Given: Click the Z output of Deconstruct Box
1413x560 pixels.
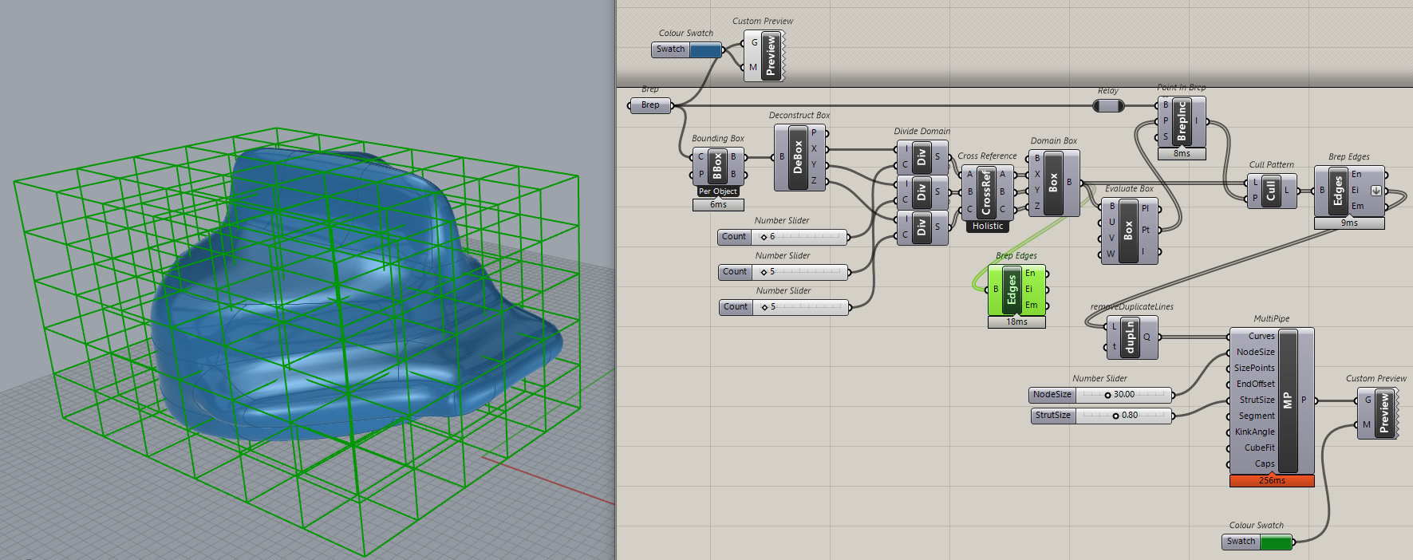Looking at the screenshot, I should point(814,181).
